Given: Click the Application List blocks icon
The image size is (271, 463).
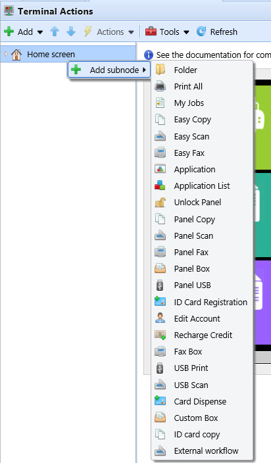Looking at the screenshot, I should tap(160, 185).
